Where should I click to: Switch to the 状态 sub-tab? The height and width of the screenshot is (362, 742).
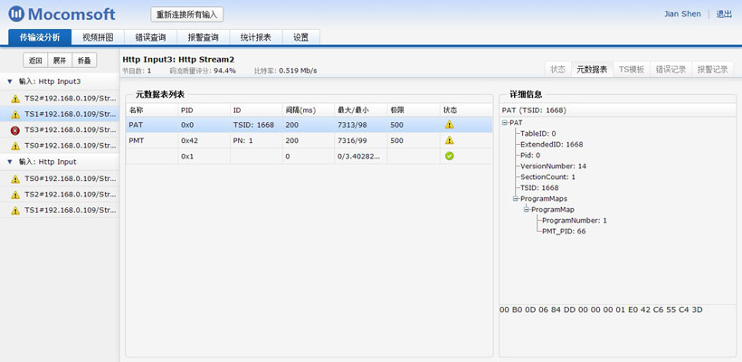[558, 69]
